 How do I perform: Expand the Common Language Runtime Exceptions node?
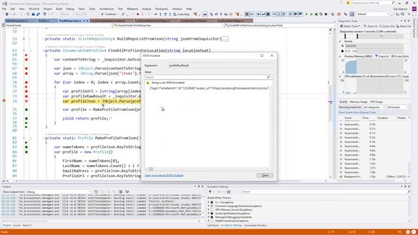point(209,206)
